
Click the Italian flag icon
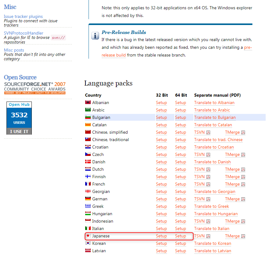pyautogui.click(x=88, y=228)
